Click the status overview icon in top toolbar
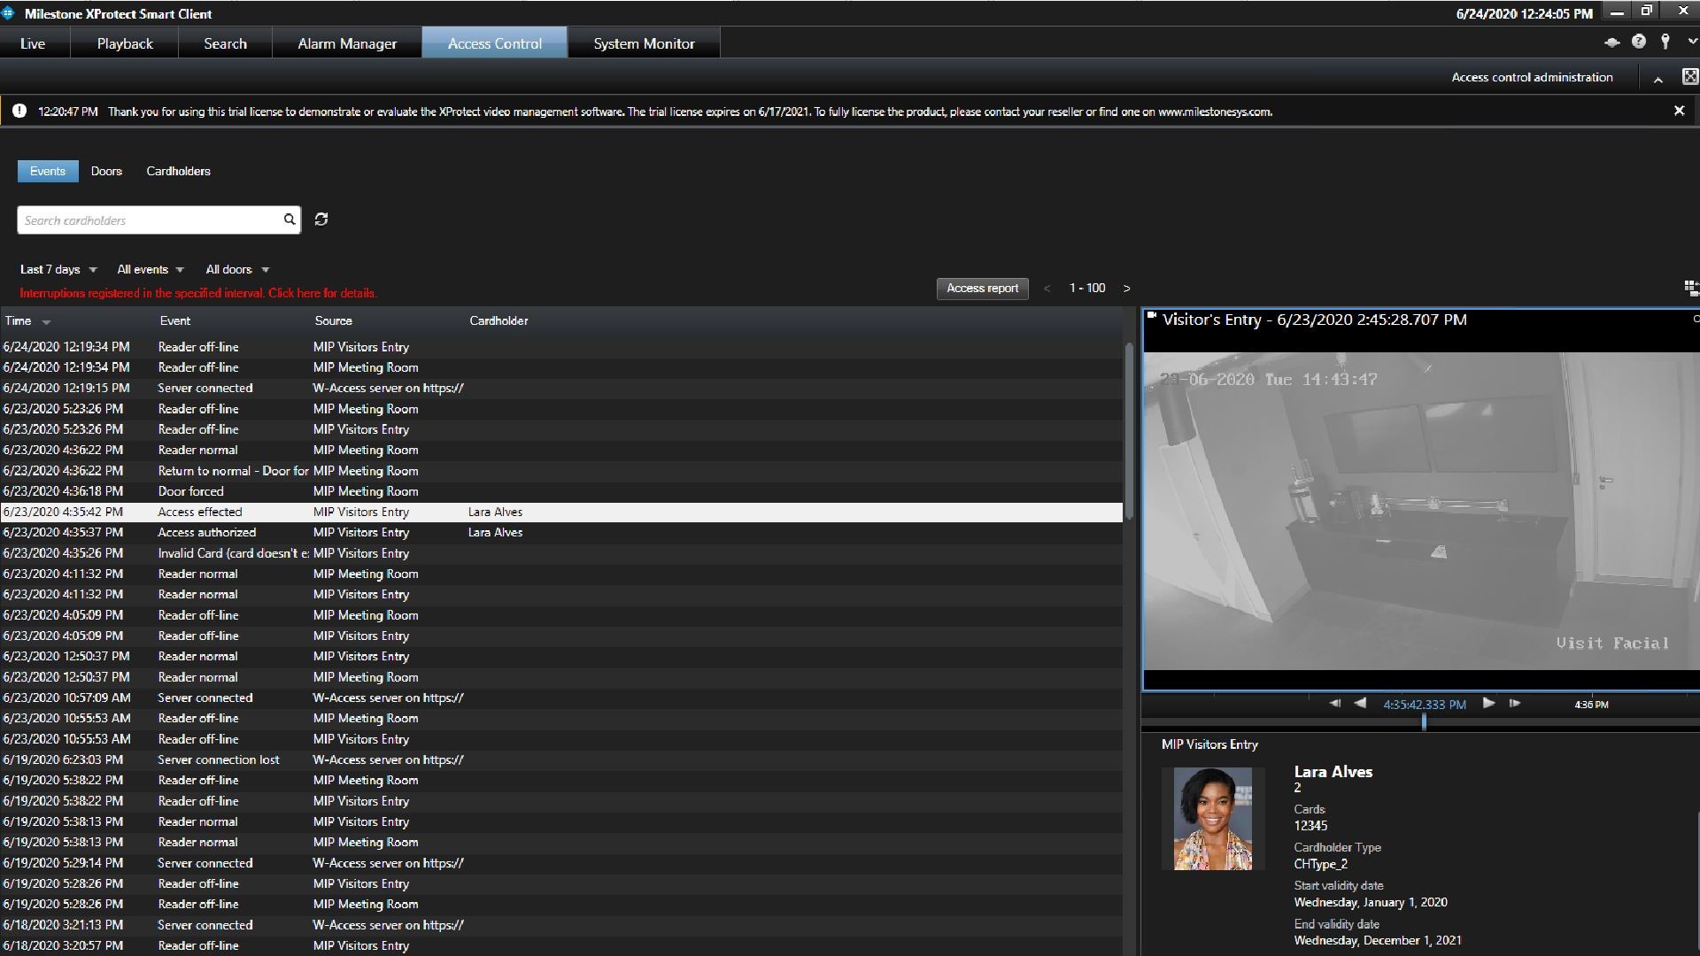 (x=1612, y=42)
